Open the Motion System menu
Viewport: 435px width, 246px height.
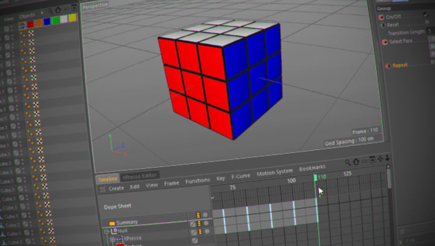pos(275,173)
